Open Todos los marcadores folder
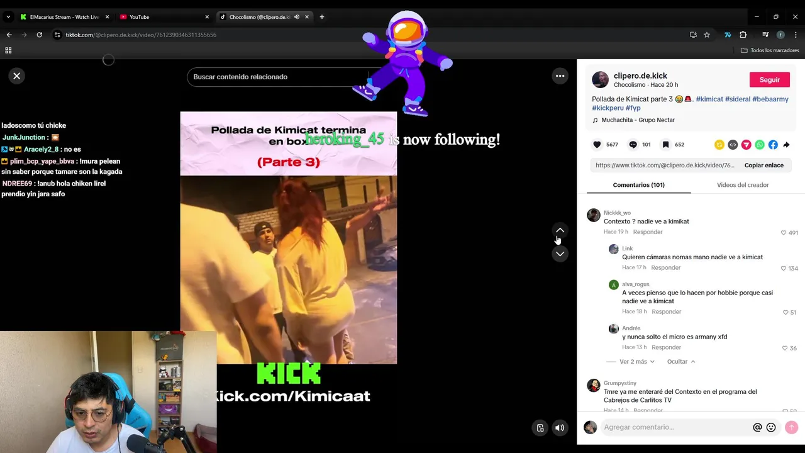Screen dimensions: 805x453 pos(770,50)
